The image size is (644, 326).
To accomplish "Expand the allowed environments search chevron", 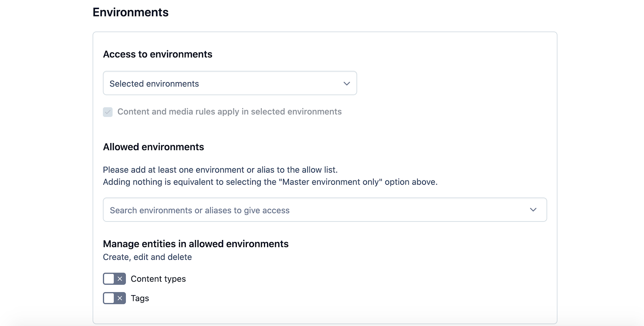I will (533, 209).
